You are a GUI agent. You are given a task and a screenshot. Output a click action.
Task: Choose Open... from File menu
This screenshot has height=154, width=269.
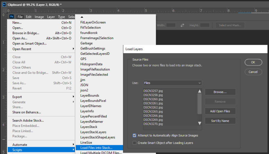point(42,28)
